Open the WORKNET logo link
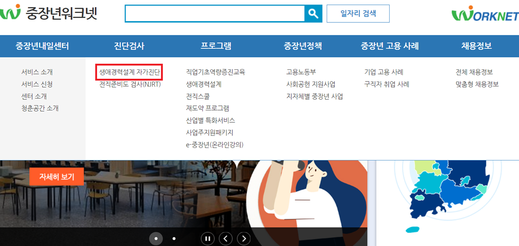This screenshot has width=519, height=246. coord(485,14)
